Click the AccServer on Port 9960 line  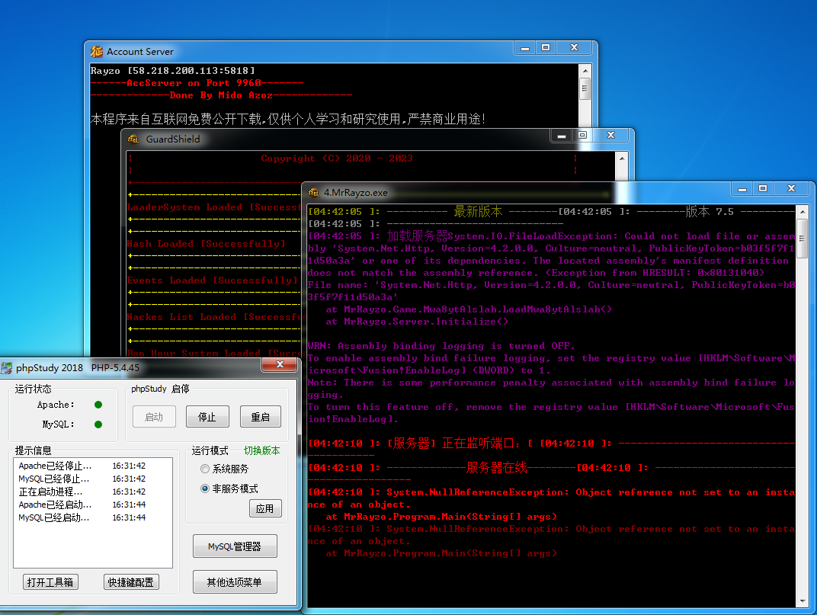197,83
